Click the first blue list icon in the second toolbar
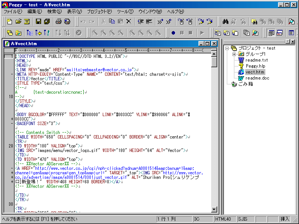 point(30,33)
